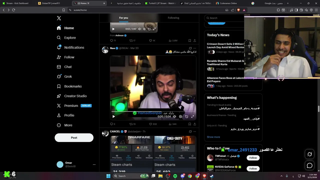Open settings gear on Nao video
The height and width of the screenshot is (180, 320).
pyautogui.click(x=180, y=116)
